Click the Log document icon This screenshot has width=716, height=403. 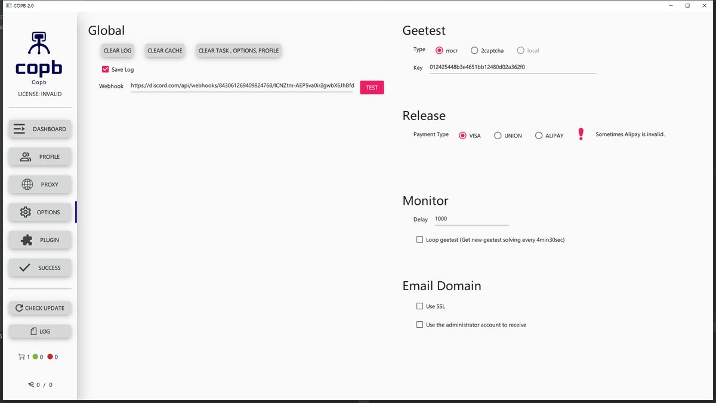pyautogui.click(x=33, y=331)
